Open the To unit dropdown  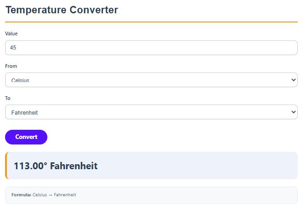coord(151,112)
